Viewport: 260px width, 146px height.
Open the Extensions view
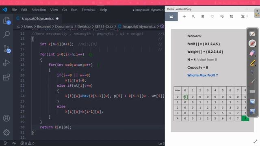pos(6,77)
